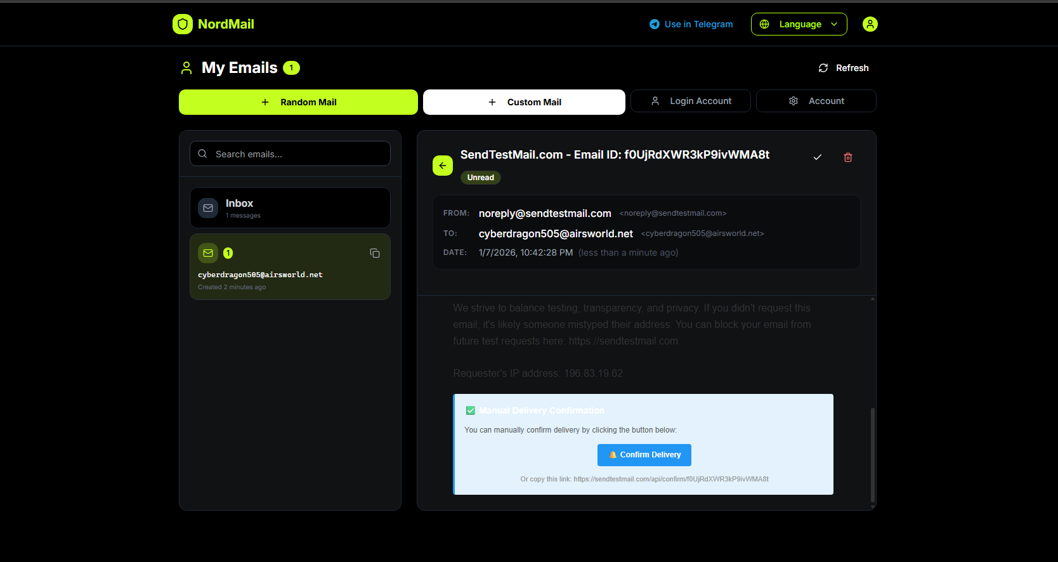Screen dimensions: 1058x562
Task: Click the green envelope icon on mailbox card
Action: tap(208, 253)
